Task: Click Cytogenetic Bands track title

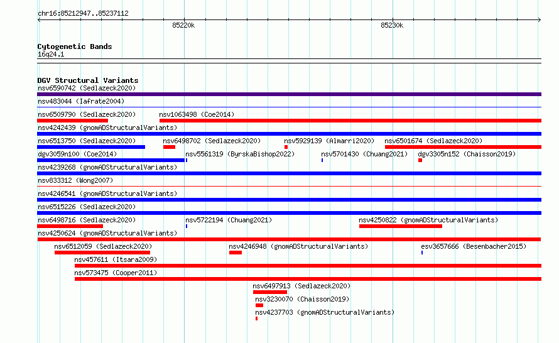Action: pyautogui.click(x=75, y=46)
